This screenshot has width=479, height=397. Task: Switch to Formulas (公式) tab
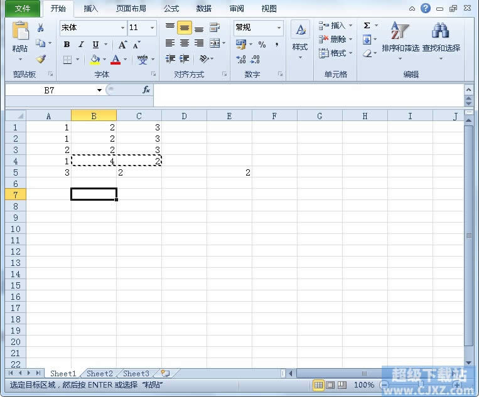[x=171, y=9]
